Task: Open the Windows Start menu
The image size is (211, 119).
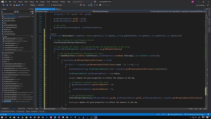Action: [x=2, y=117]
